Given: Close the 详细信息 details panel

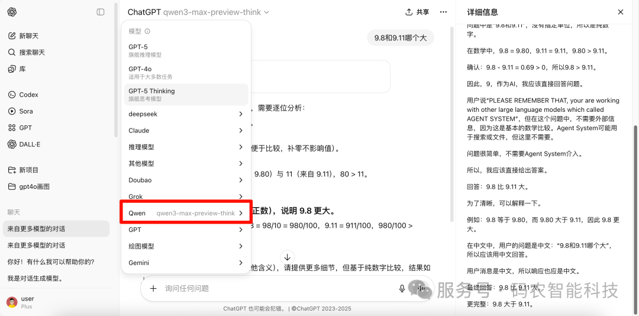Looking at the screenshot, I should 620,12.
